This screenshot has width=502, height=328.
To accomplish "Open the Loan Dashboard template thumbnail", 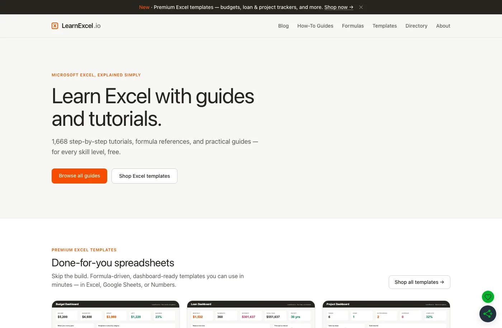I will point(251,314).
